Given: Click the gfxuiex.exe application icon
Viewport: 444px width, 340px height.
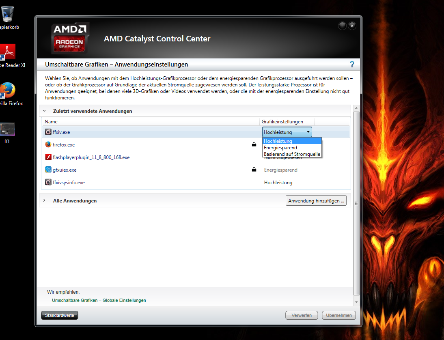Looking at the screenshot, I should pyautogui.click(x=48, y=170).
